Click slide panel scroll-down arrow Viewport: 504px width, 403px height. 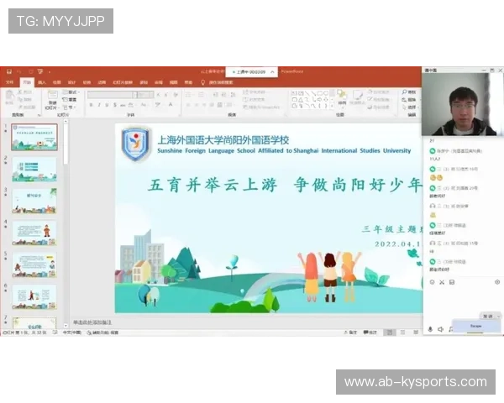(66, 325)
